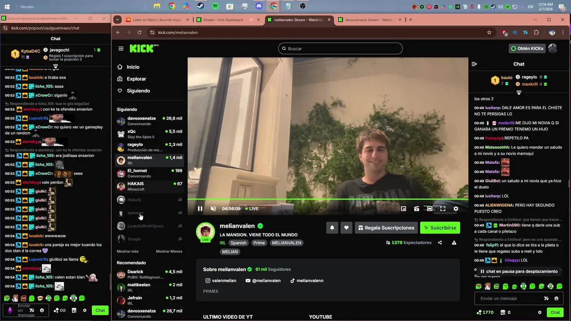The height and width of the screenshot is (321, 571).
Task: Open the El_hornet channel in the sidebar
Action: tap(149, 173)
